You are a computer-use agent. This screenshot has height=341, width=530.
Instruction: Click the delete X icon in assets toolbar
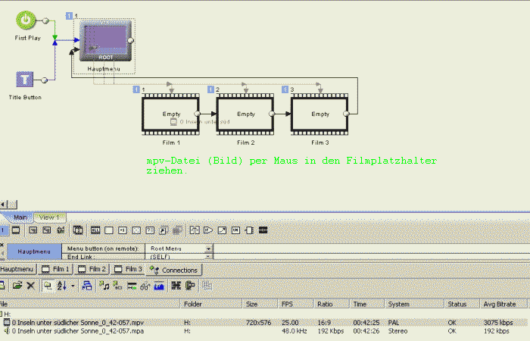tap(30, 286)
